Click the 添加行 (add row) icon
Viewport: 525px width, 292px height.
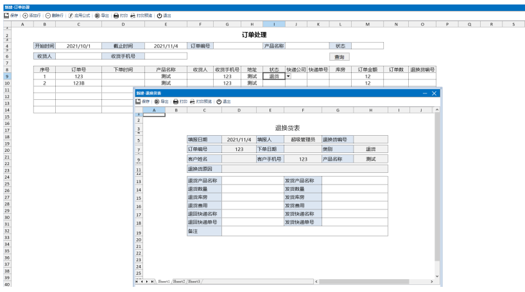pyautogui.click(x=25, y=15)
